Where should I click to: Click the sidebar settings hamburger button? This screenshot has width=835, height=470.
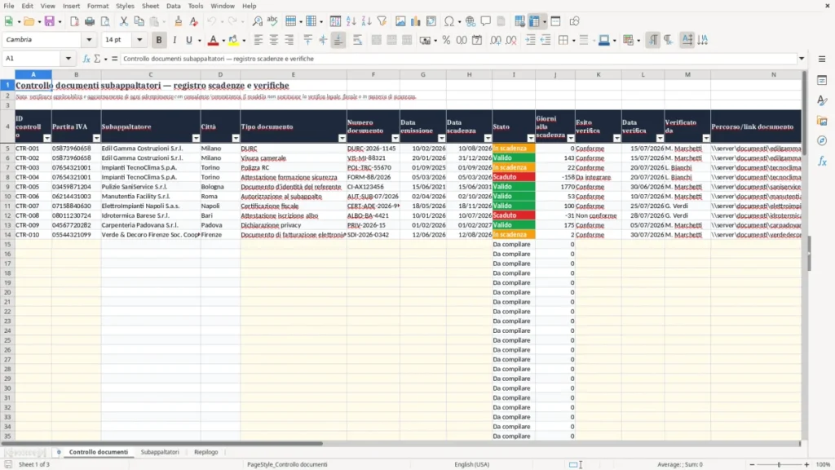pyautogui.click(x=822, y=59)
